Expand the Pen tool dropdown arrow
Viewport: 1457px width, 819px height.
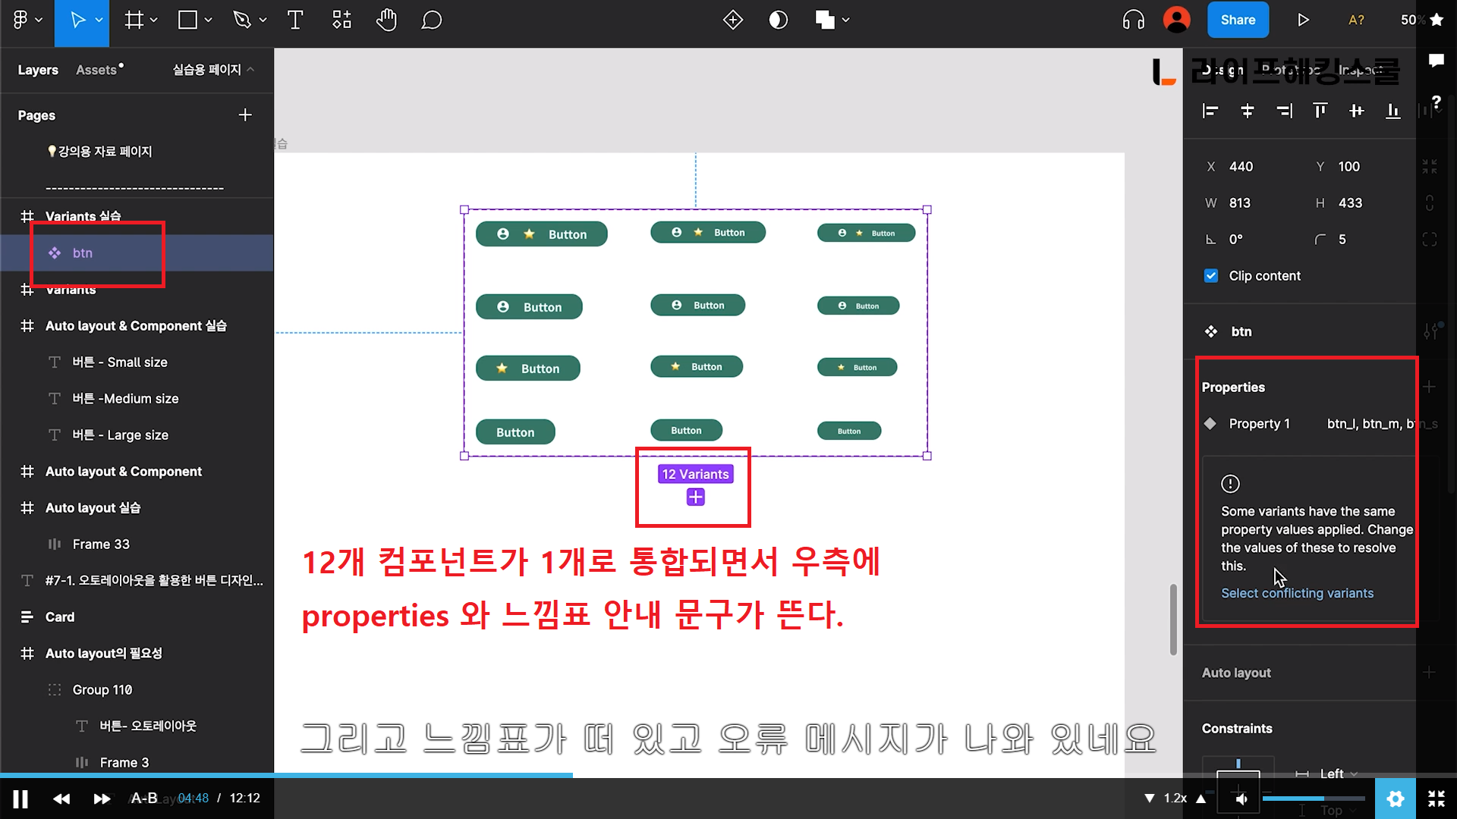[263, 20]
